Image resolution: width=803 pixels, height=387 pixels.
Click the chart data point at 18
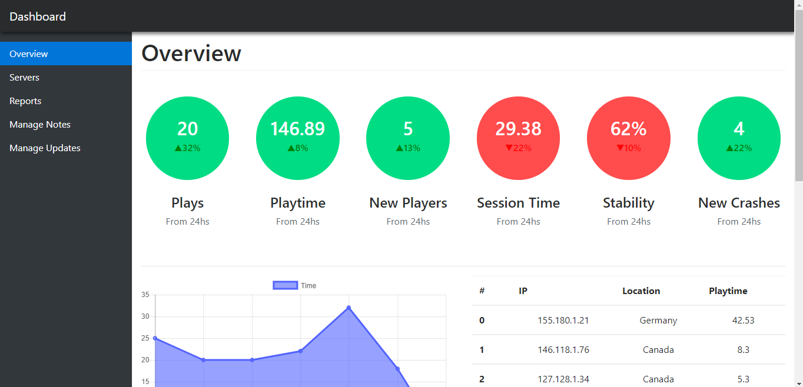point(397,369)
